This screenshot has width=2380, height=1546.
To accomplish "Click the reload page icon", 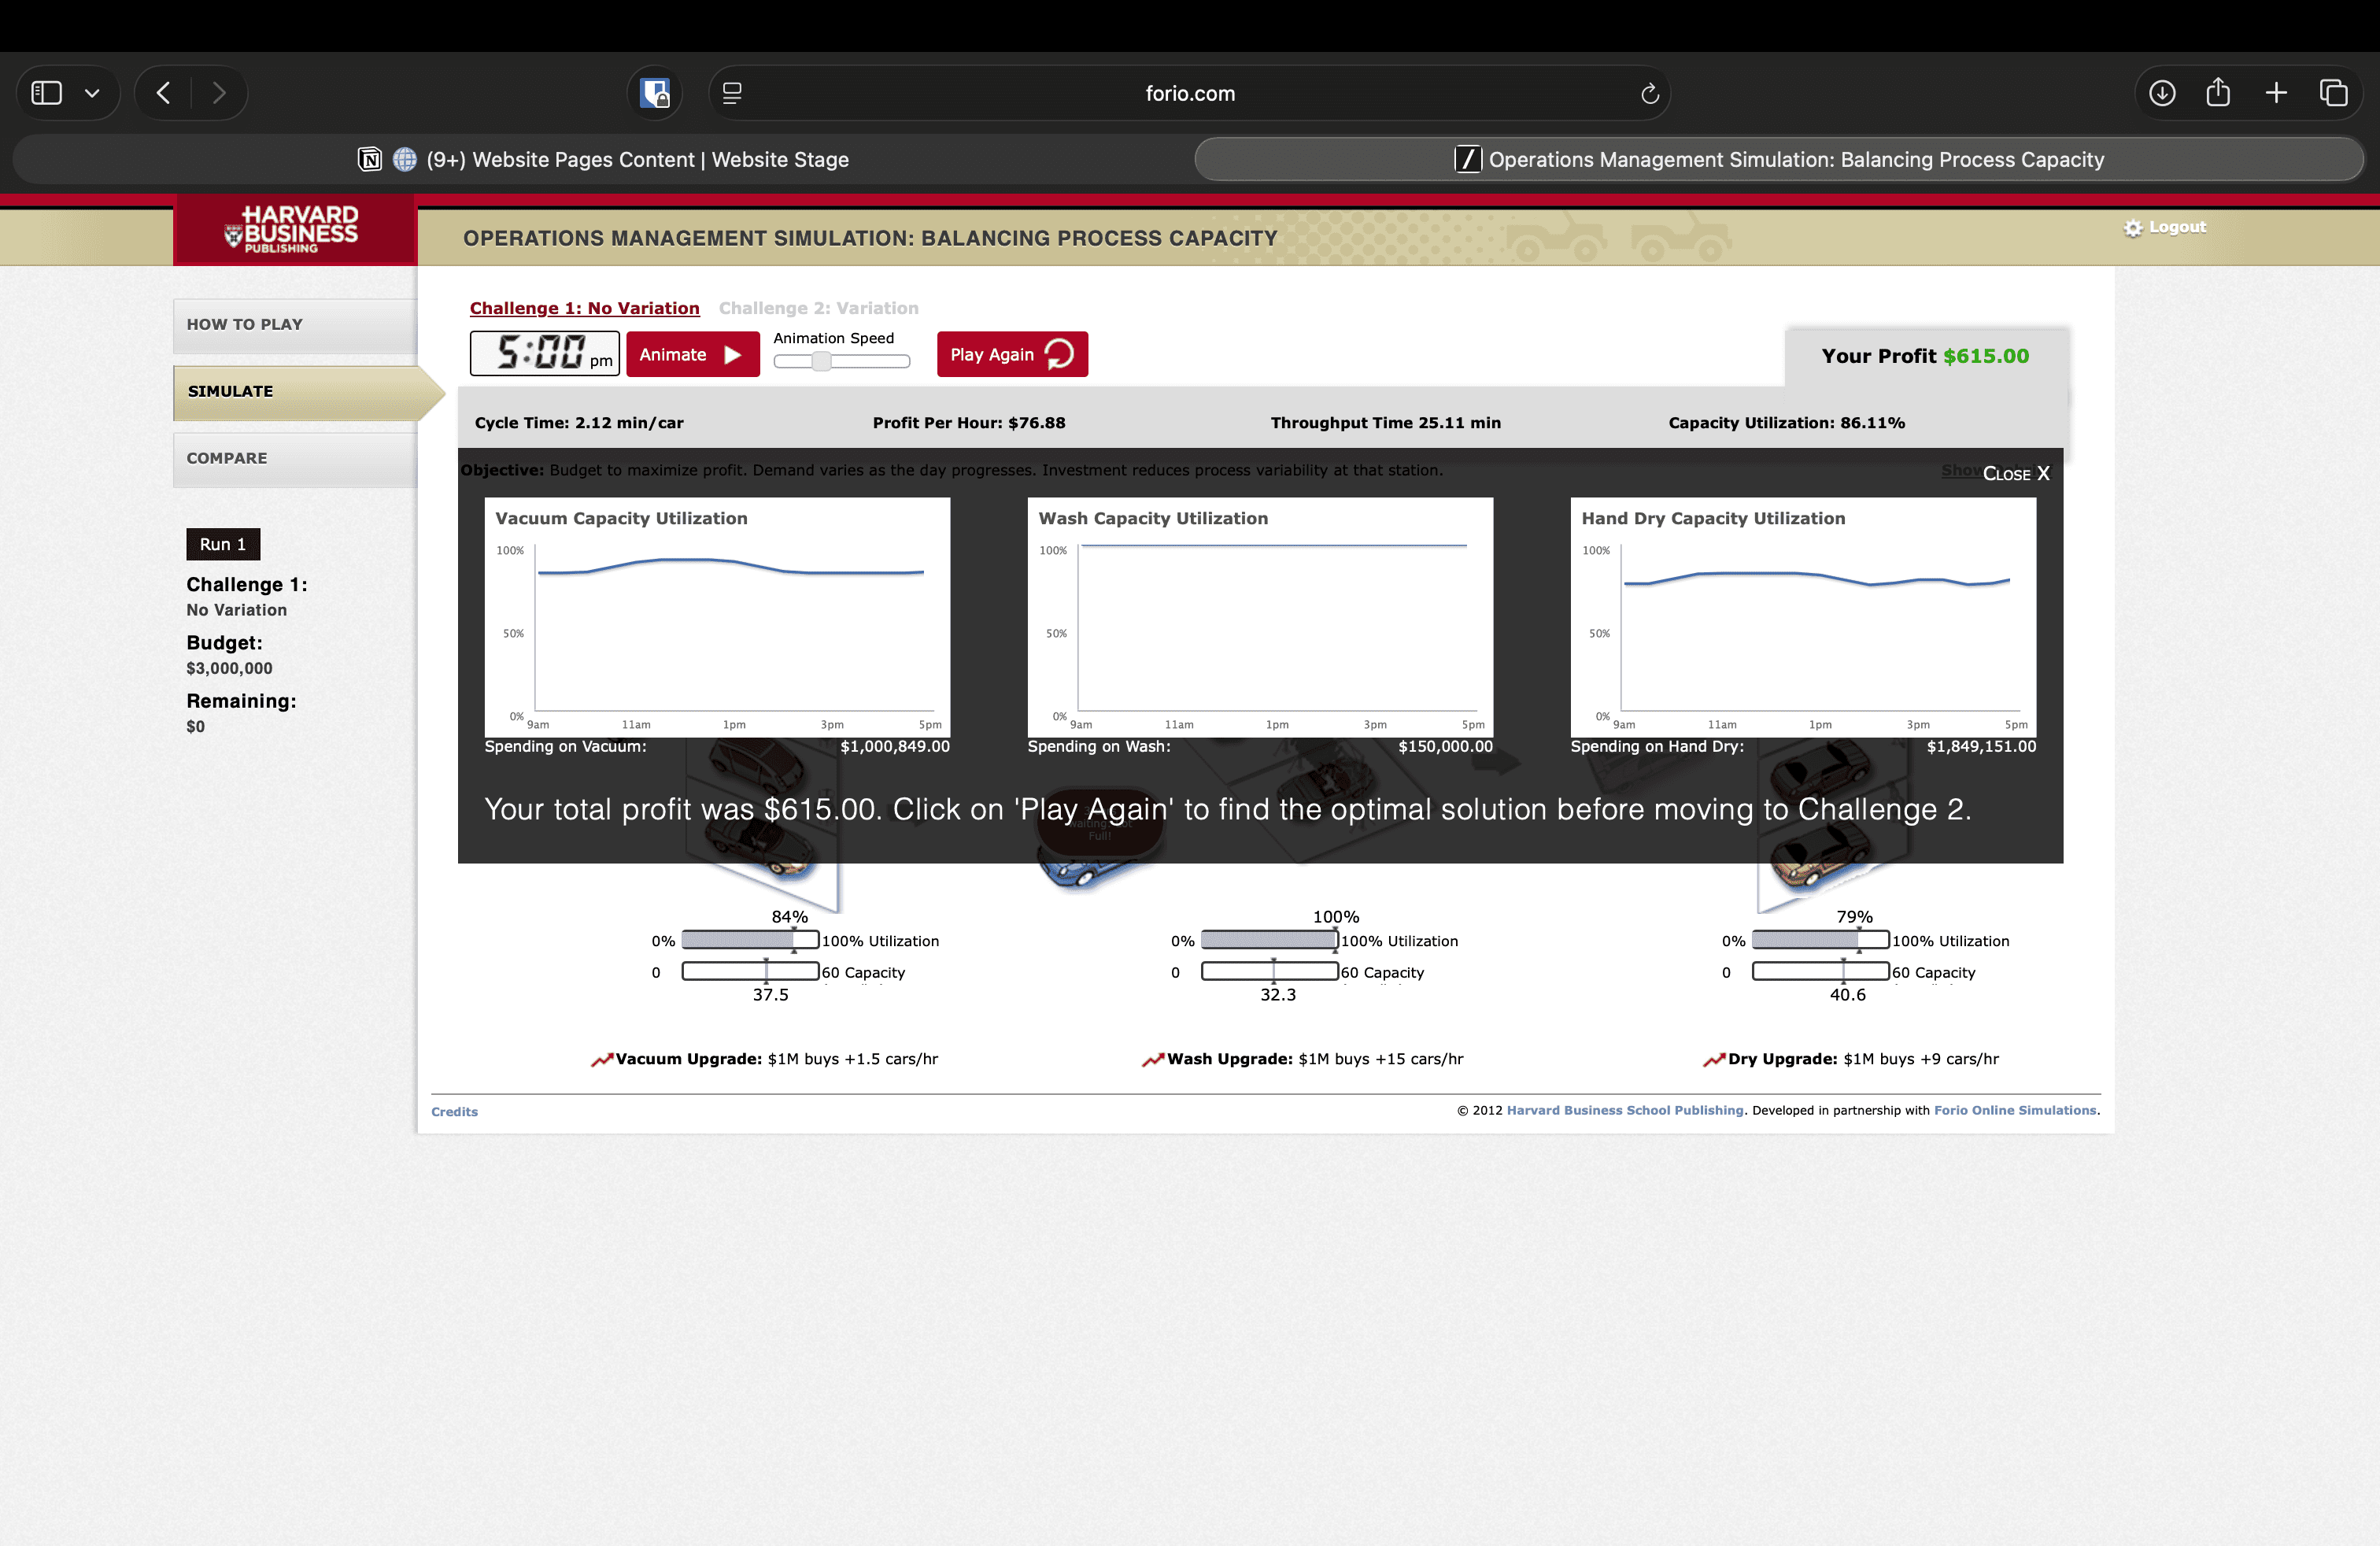I will click(x=1649, y=93).
